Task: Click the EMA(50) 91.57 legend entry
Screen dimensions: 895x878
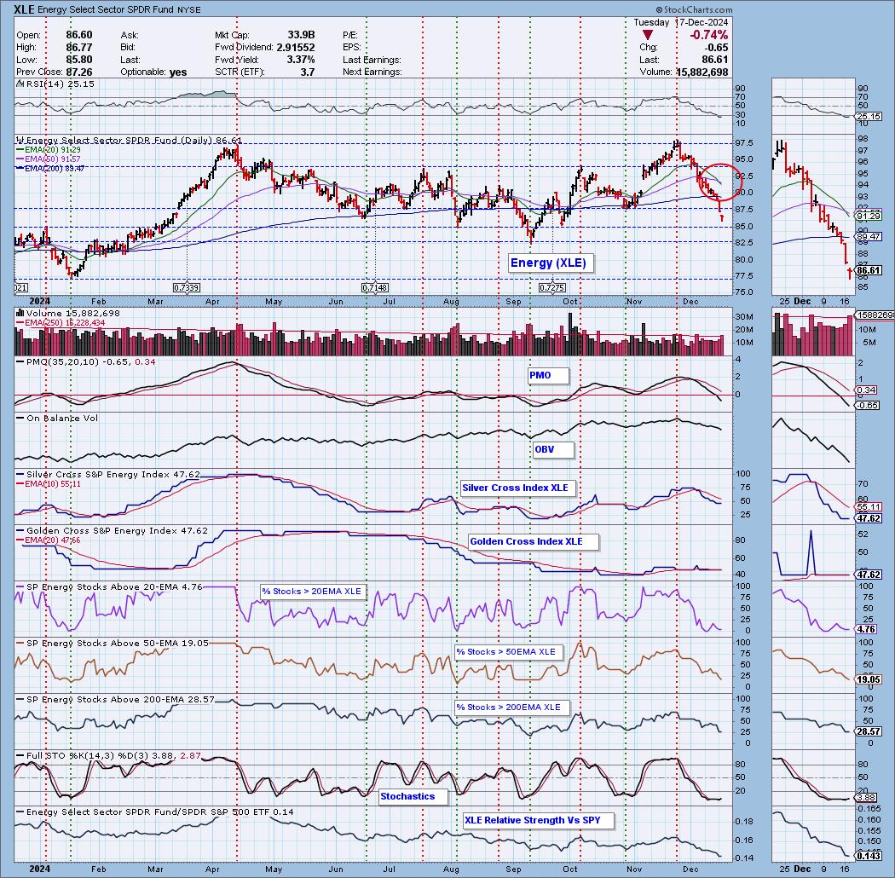Action: 49,159
